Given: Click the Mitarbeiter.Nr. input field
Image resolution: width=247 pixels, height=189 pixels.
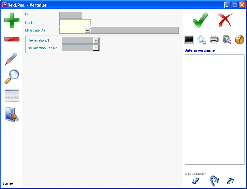Looking at the screenshot, I should click(x=72, y=30).
